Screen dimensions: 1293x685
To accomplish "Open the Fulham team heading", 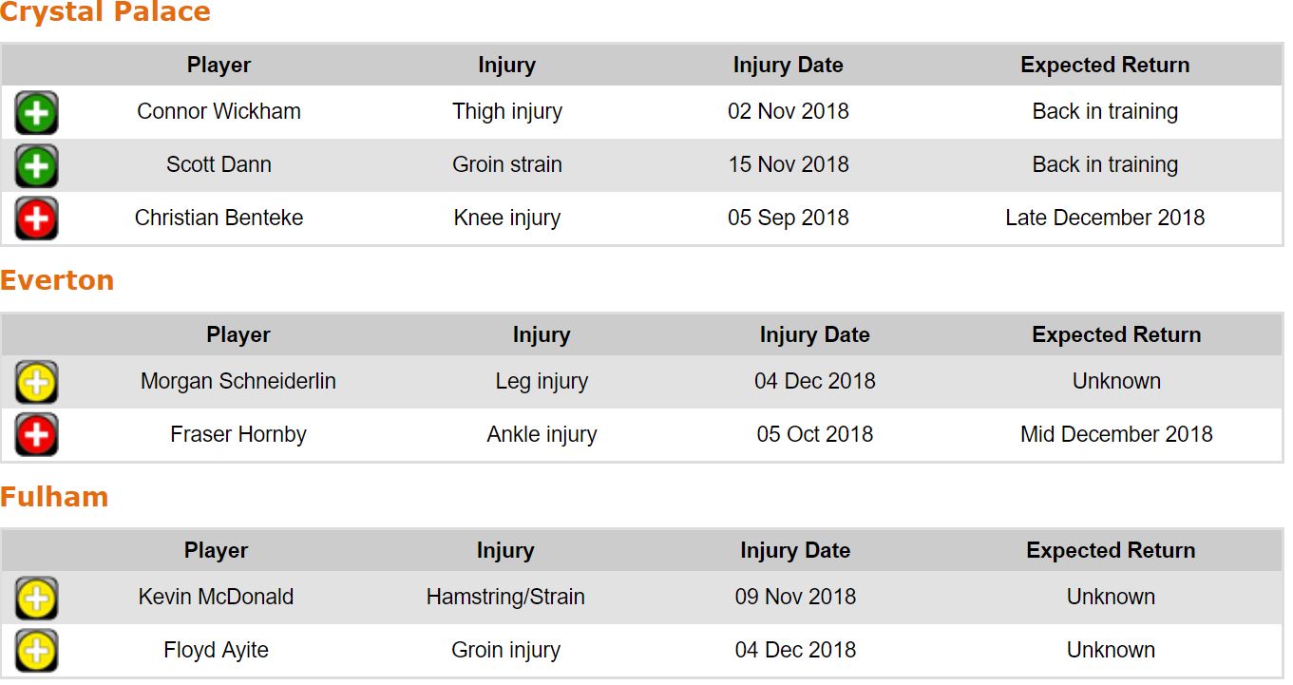I will [54, 497].
